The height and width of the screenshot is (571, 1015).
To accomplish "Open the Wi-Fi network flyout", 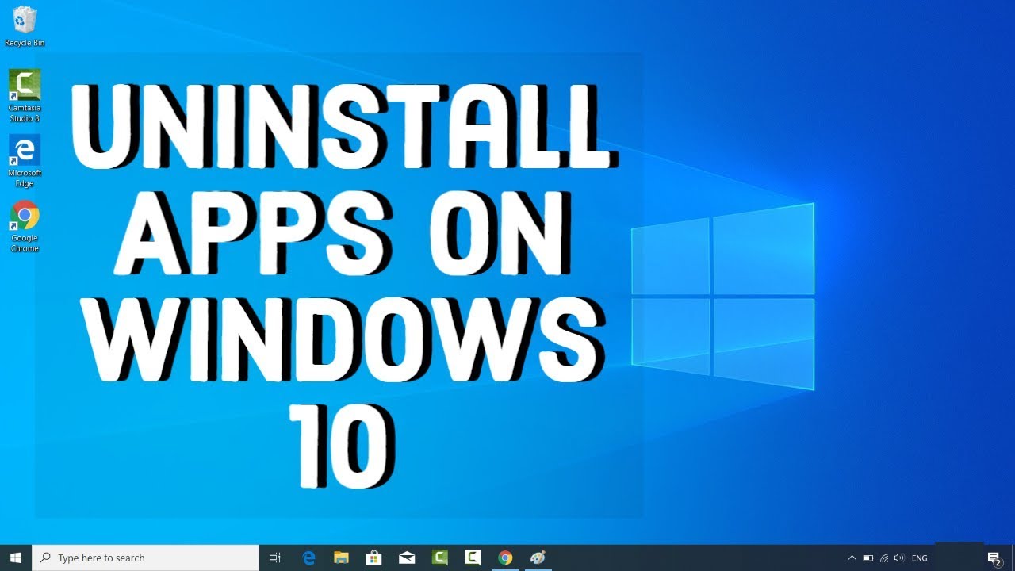I will (x=884, y=558).
